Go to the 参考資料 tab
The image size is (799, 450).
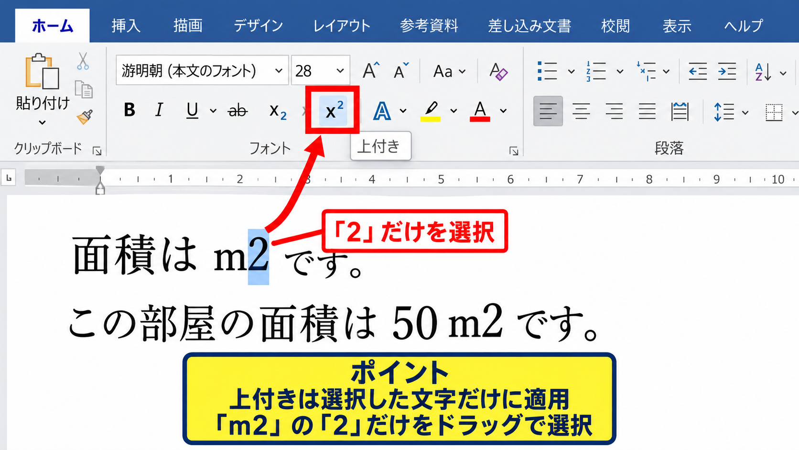[x=429, y=25]
